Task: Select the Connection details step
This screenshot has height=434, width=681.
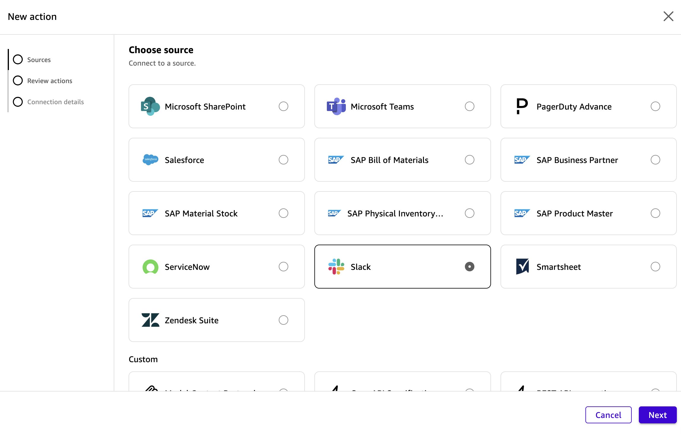Action: coord(18,102)
